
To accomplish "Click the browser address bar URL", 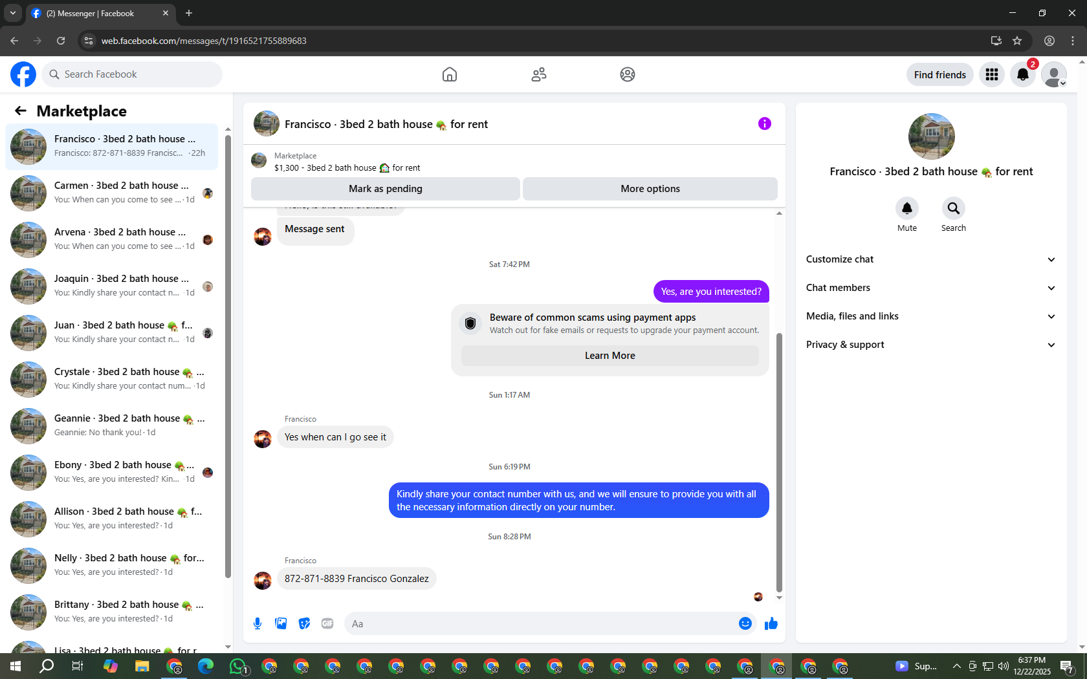I will (x=204, y=41).
